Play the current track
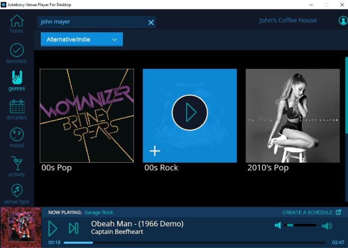Screen dimensions: 348x248 point(53,228)
